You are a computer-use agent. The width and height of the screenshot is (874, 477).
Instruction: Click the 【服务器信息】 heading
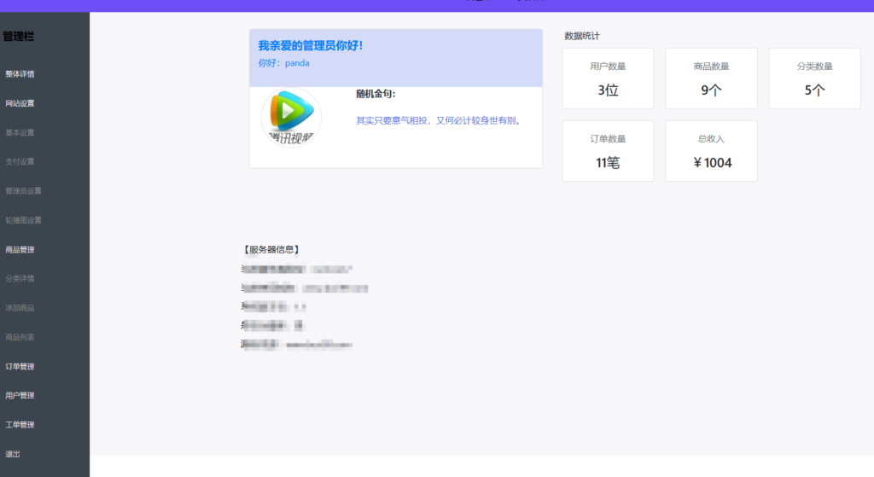coord(271,250)
